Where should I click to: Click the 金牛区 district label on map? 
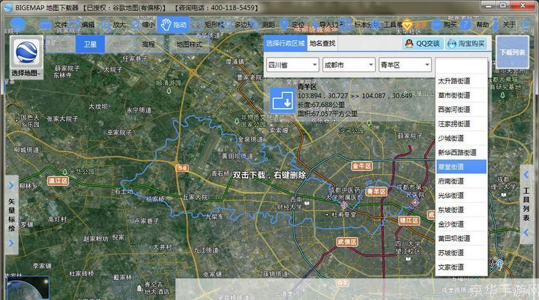(362, 166)
